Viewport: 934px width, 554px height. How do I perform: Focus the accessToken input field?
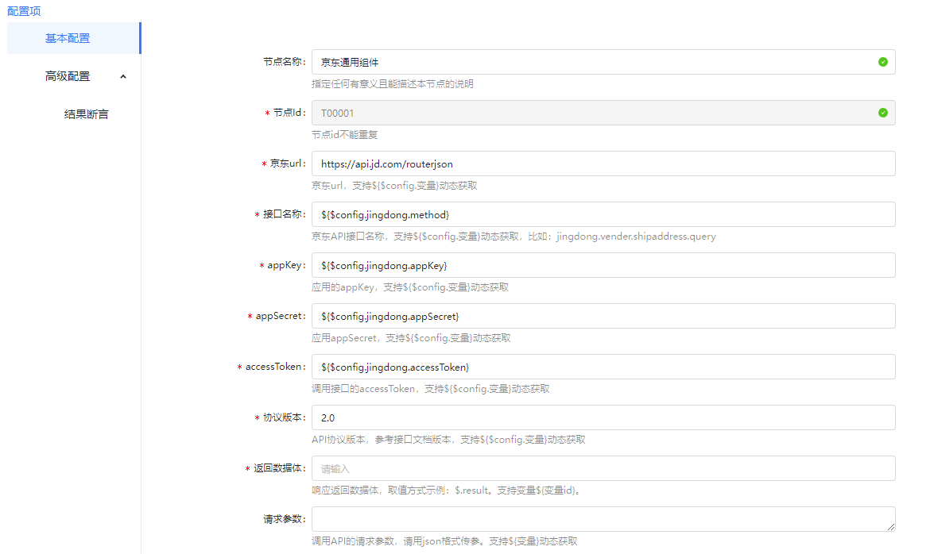point(603,367)
